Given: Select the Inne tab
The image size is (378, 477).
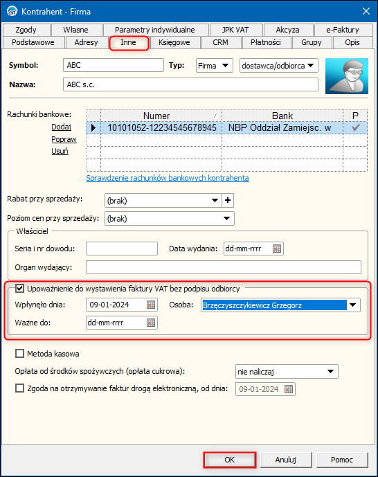Looking at the screenshot, I should [129, 42].
